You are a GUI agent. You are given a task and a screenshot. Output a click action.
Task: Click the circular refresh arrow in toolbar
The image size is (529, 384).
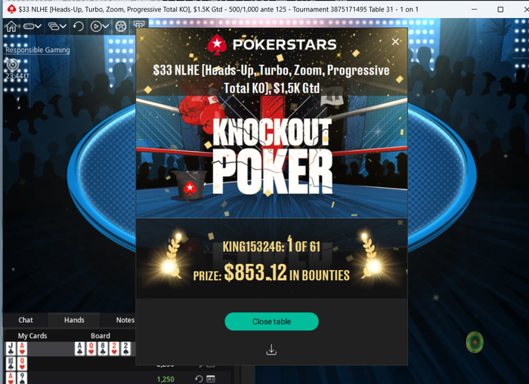pyautogui.click(x=79, y=26)
